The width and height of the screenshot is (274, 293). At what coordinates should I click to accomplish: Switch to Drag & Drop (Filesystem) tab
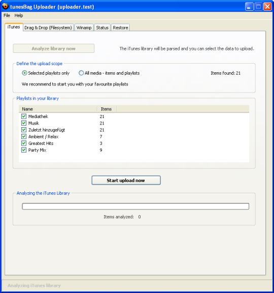(x=48, y=27)
